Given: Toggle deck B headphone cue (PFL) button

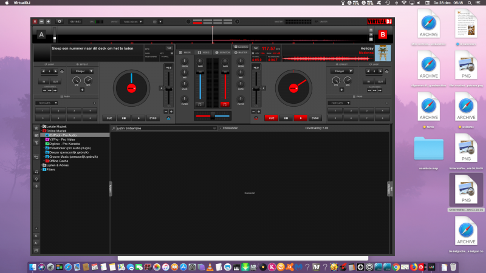Looking at the screenshot, I should point(225,104).
